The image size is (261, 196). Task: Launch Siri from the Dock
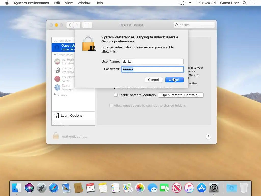[29, 188]
